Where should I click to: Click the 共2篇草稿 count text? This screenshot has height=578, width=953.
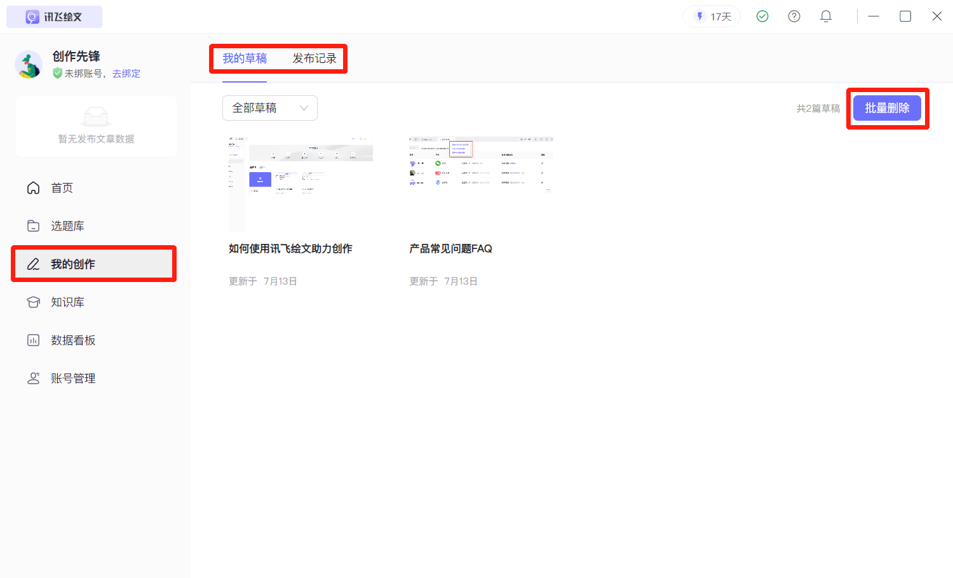(x=818, y=109)
